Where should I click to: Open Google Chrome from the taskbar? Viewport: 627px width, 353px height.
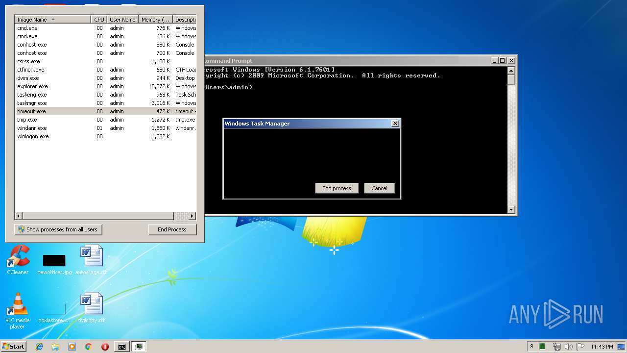(88, 347)
